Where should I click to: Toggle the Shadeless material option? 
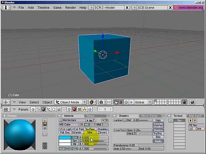103,129
